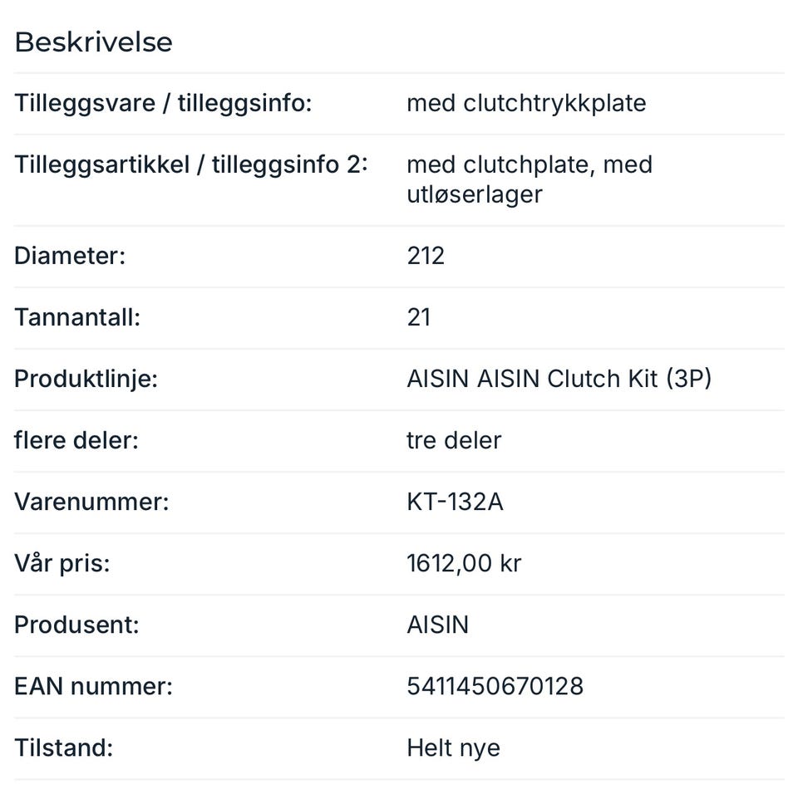The width and height of the screenshot is (798, 794).
Task: Select article number KT-132A
Action: [455, 502]
